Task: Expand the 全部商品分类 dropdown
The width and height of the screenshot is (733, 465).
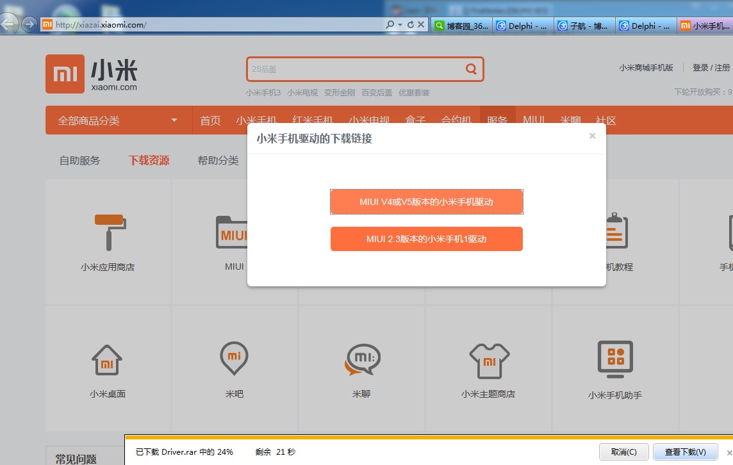Action: tap(174, 120)
